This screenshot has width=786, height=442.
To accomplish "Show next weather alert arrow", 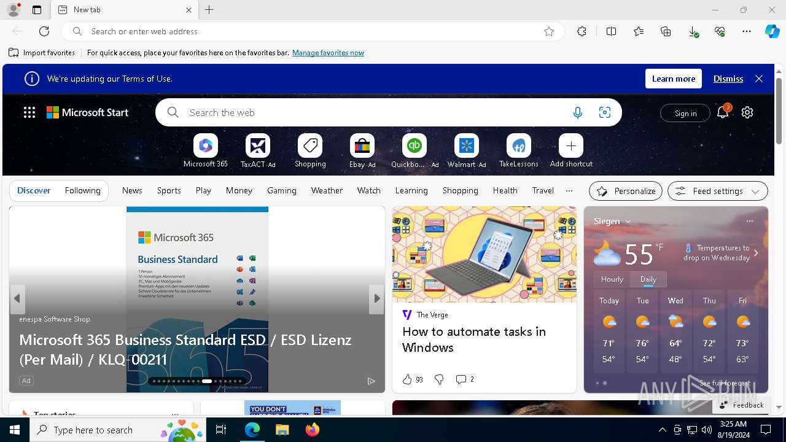I will click(756, 253).
